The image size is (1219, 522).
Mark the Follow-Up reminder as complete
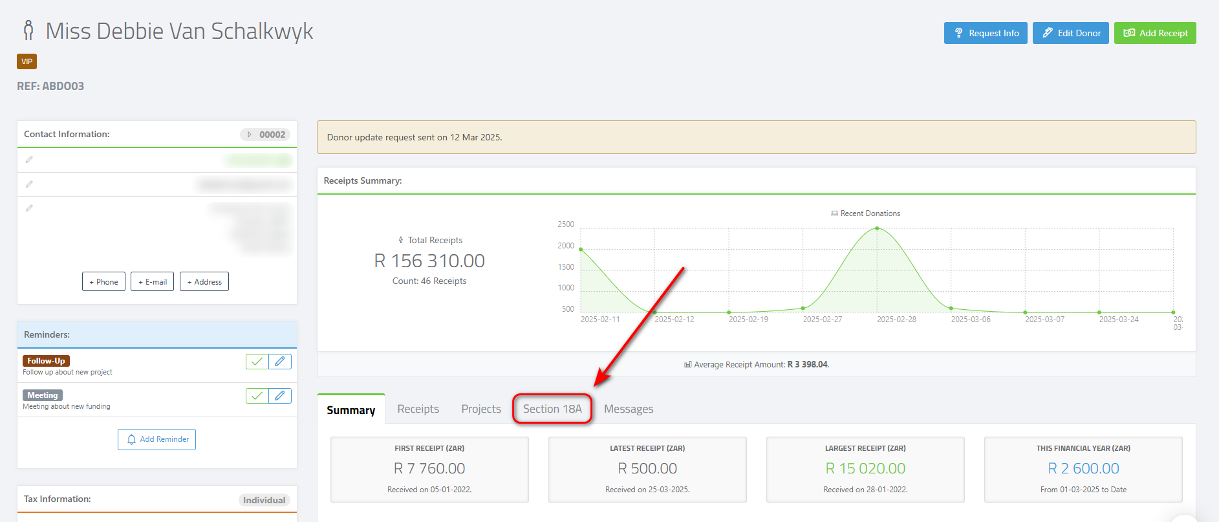tap(257, 362)
